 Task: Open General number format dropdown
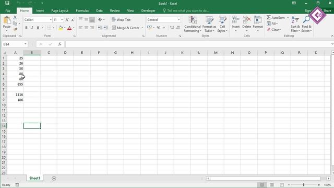pos(178,20)
